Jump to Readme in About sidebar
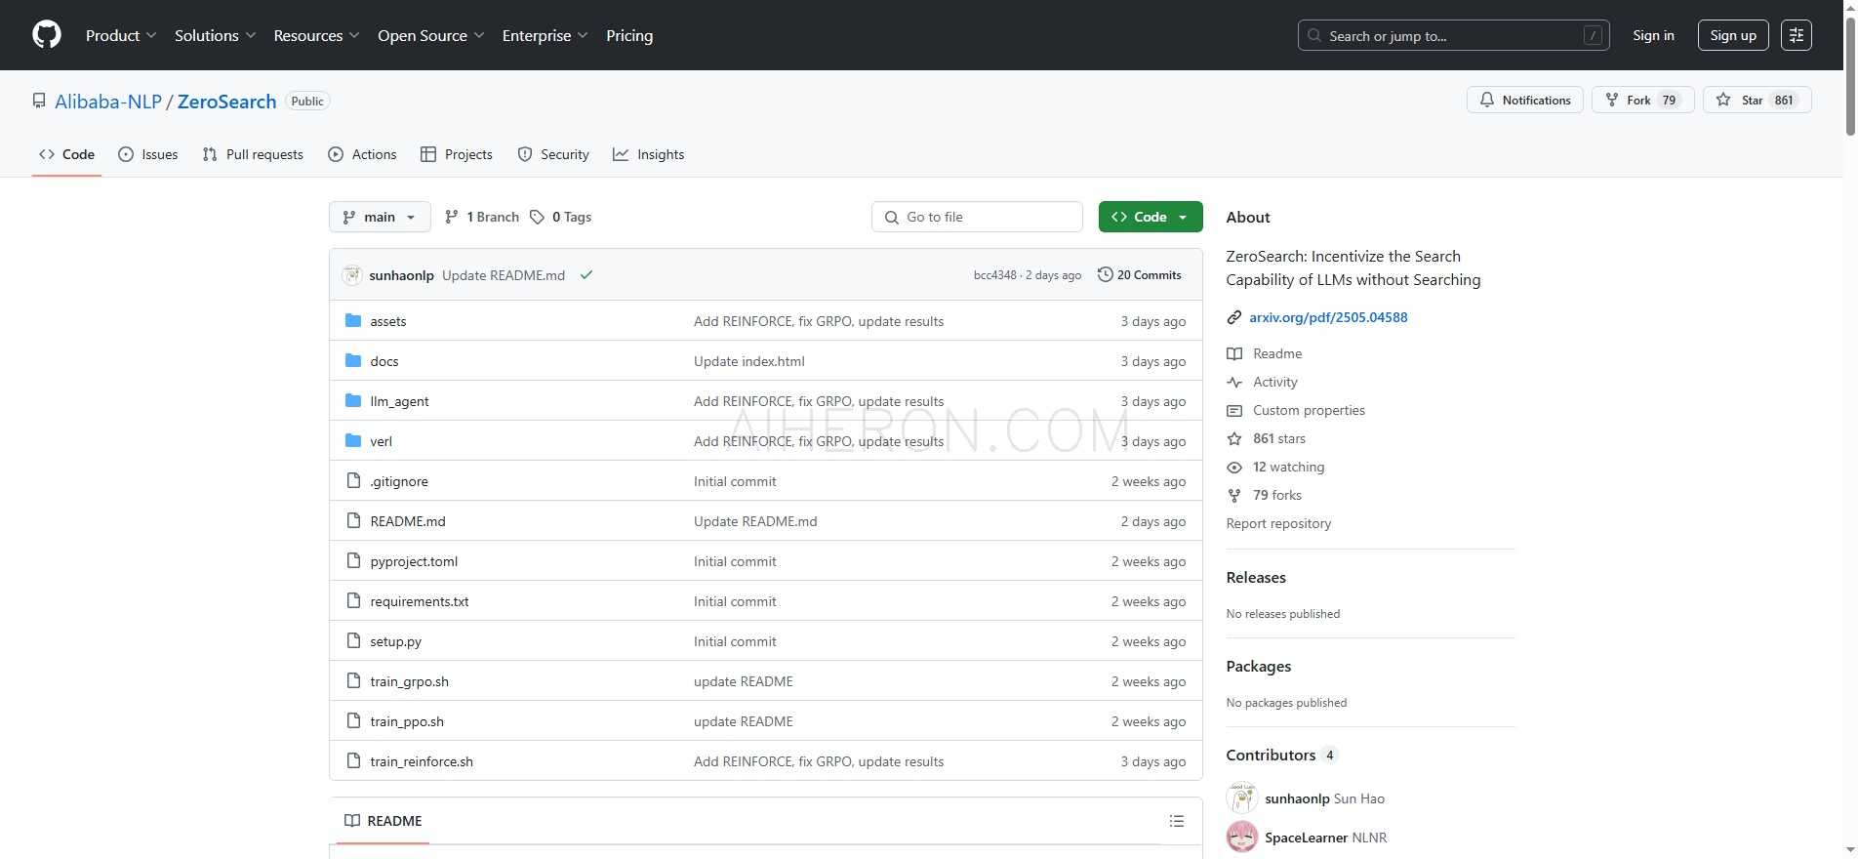This screenshot has height=859, width=1858. [x=1277, y=353]
